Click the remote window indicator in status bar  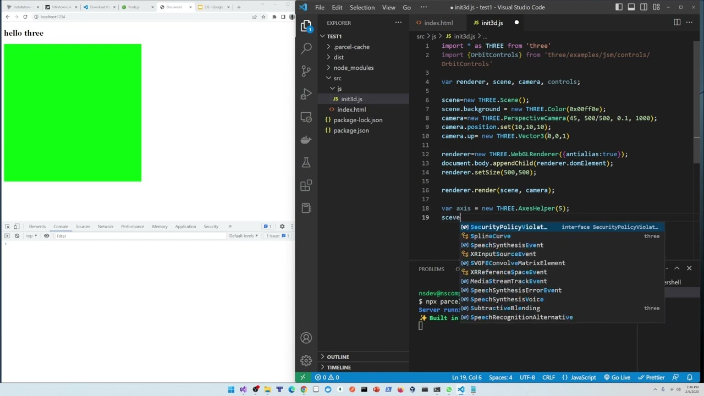(302, 377)
